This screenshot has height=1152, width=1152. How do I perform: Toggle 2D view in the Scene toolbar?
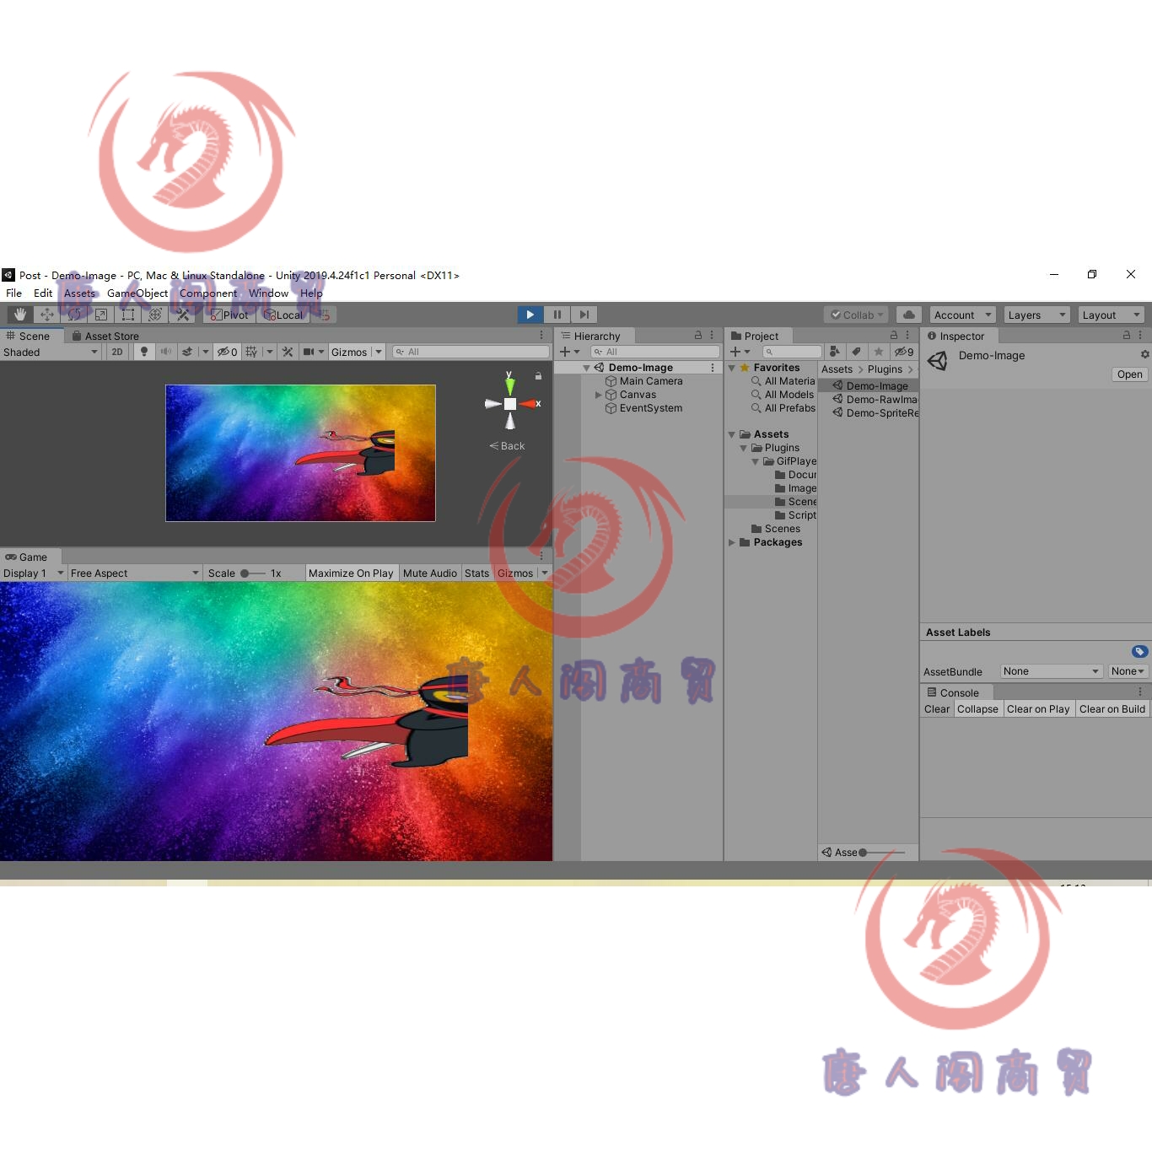tap(116, 352)
